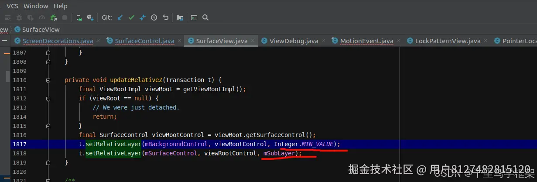The height and width of the screenshot is (182, 537).
Task: Click Git Update Project blue arrow
Action: tap(120, 18)
